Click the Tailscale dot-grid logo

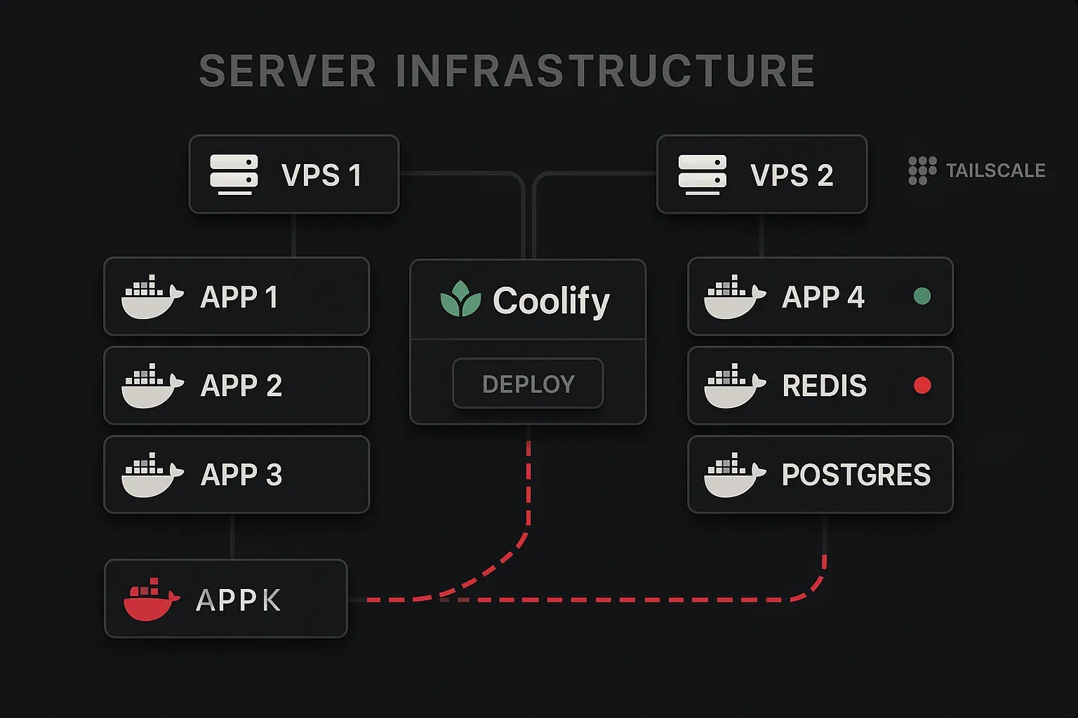coord(922,170)
